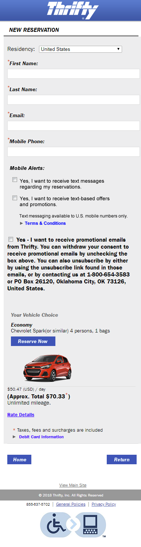Click the Thrifty logo in header

point(73,10)
